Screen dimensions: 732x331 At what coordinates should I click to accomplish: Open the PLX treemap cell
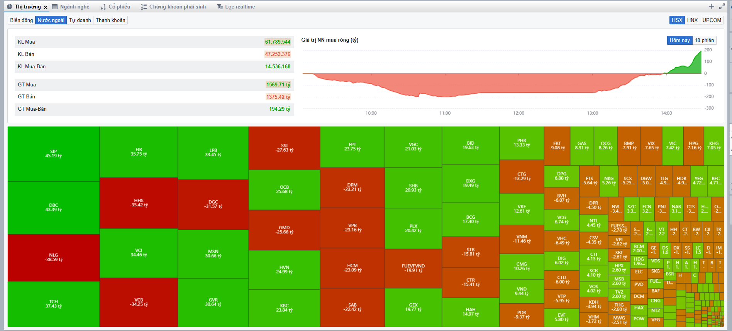click(x=413, y=229)
